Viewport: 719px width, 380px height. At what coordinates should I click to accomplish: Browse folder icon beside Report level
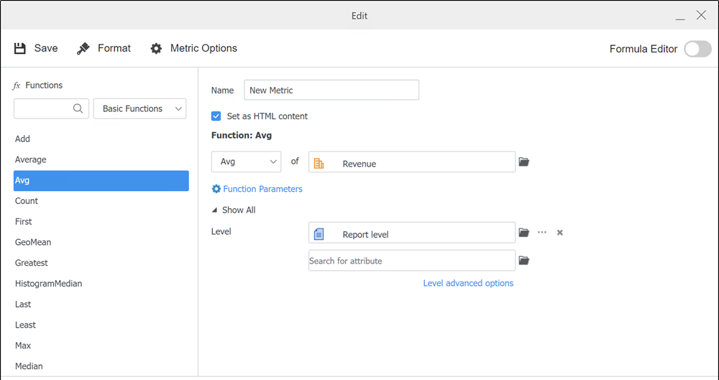(x=524, y=233)
